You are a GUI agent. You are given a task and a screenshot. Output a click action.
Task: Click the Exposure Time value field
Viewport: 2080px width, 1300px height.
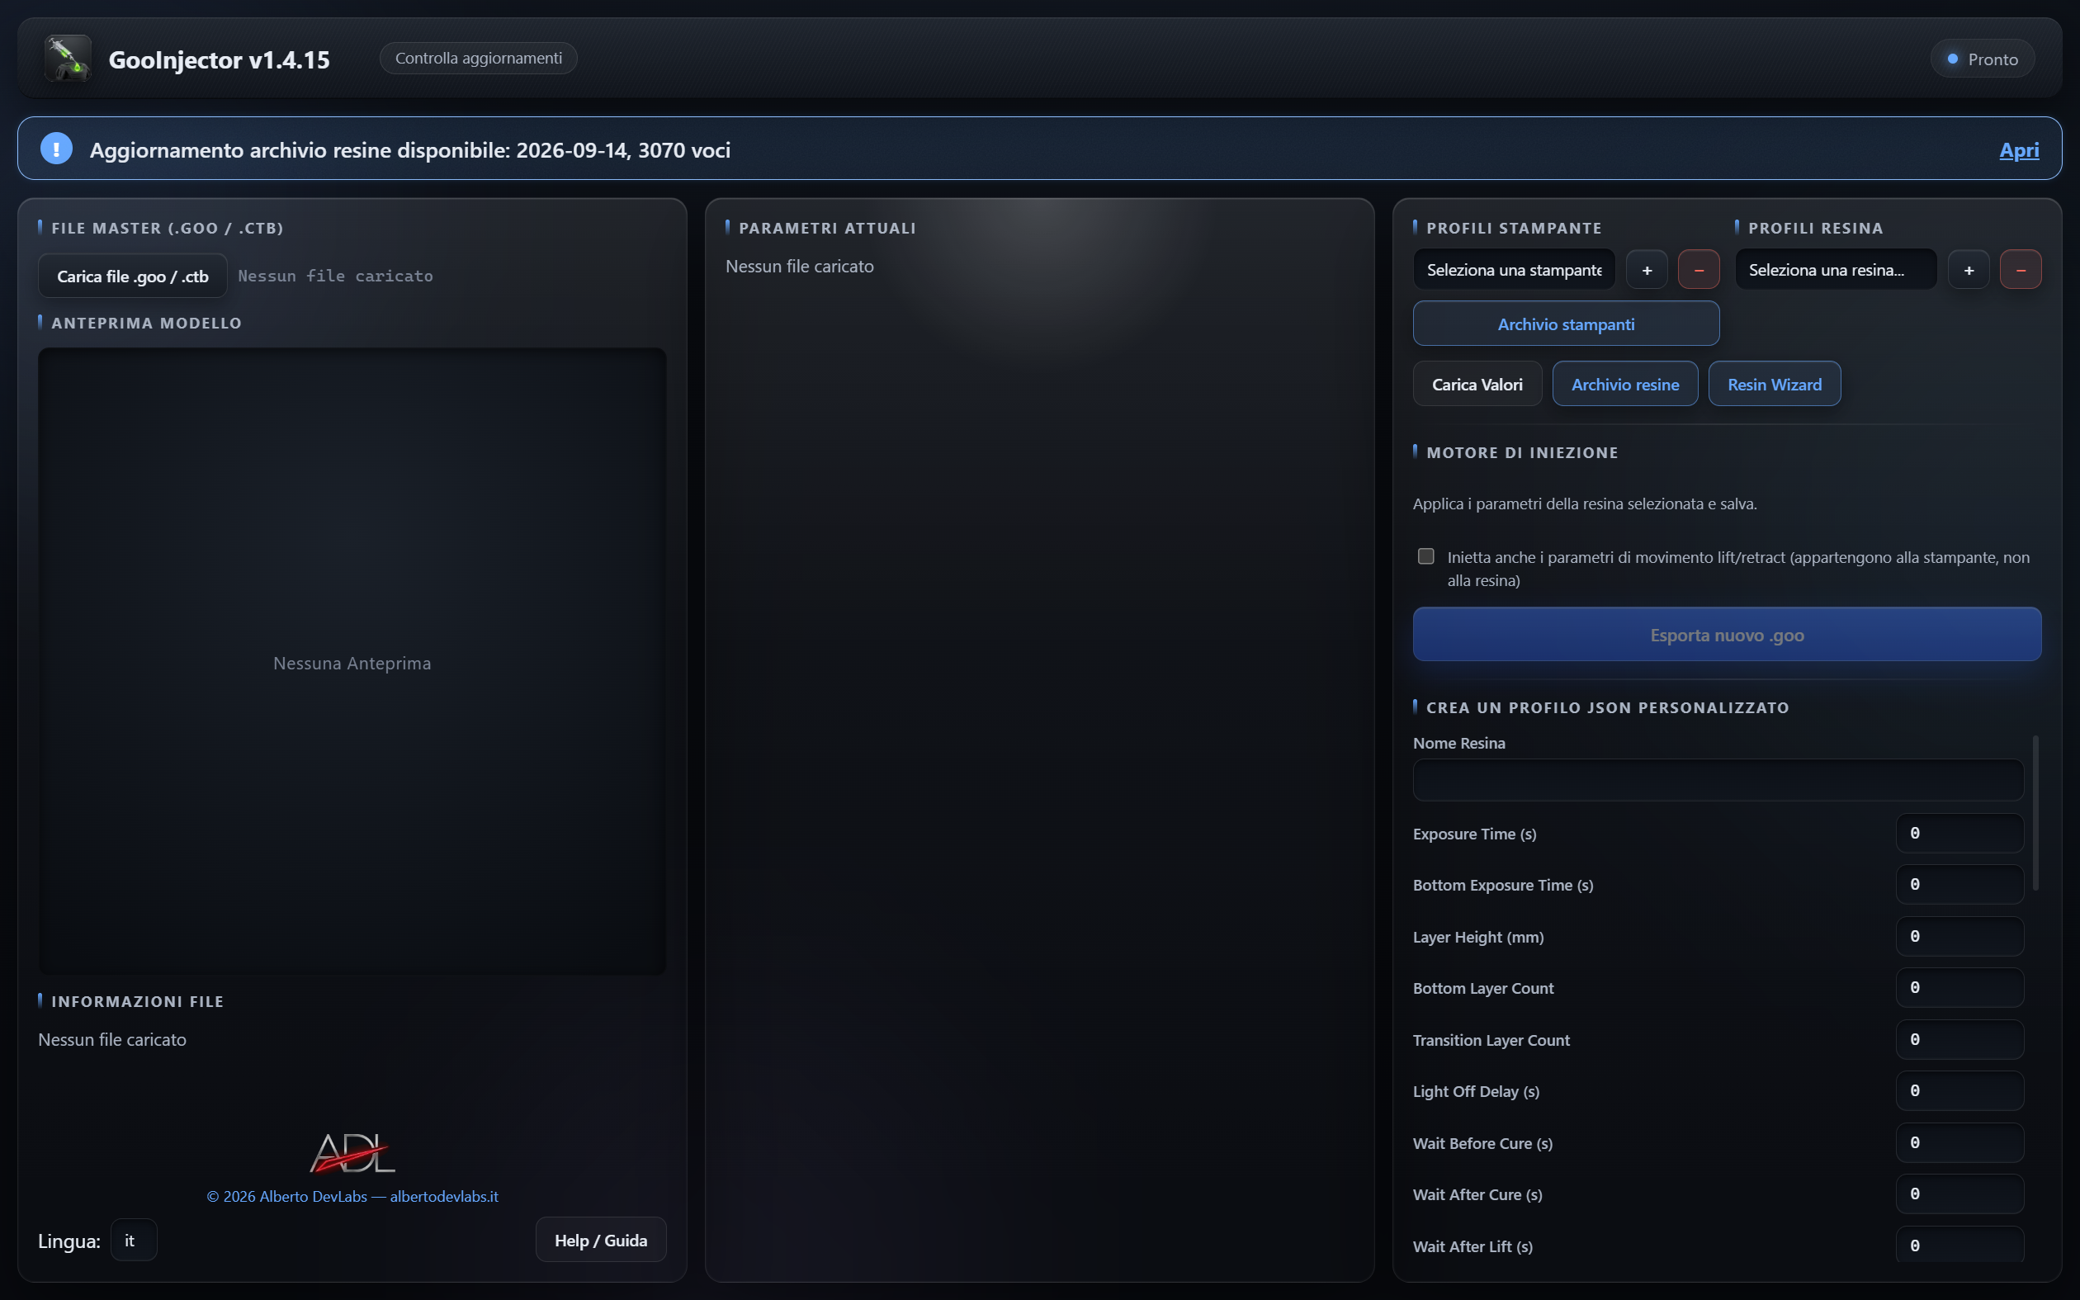click(1959, 833)
